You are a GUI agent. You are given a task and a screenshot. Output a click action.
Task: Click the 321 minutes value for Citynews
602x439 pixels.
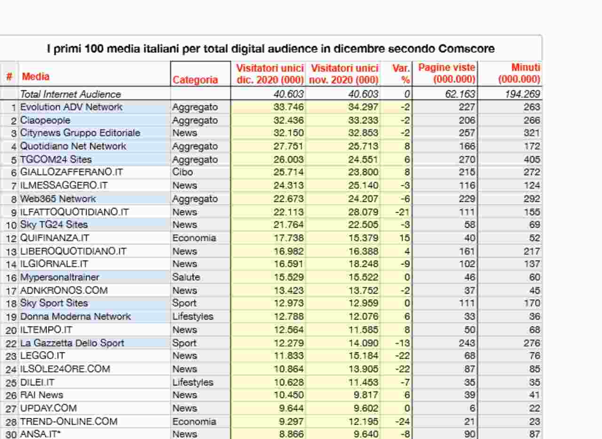[x=532, y=133]
